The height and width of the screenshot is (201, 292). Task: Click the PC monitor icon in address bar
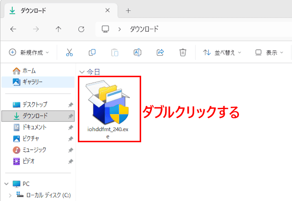coord(105,29)
